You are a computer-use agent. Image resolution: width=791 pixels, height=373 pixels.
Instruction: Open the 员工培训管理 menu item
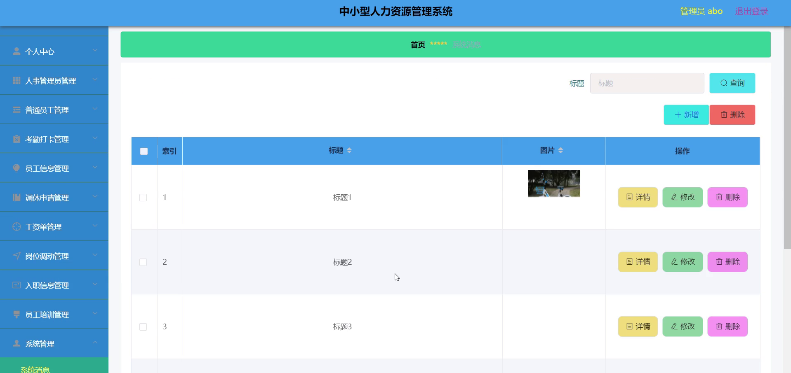click(x=54, y=314)
